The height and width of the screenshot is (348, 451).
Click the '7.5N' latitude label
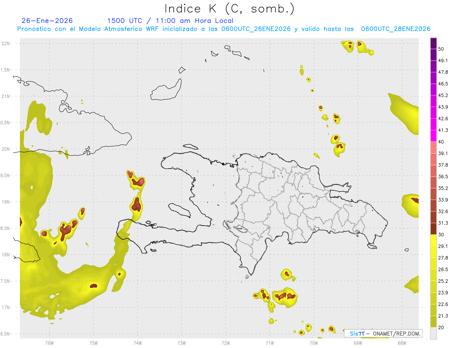(5, 281)
